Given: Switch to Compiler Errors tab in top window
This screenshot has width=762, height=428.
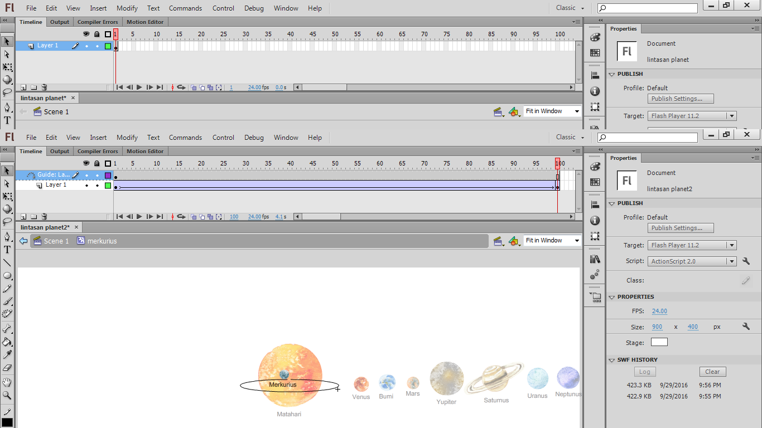Looking at the screenshot, I should point(98,22).
